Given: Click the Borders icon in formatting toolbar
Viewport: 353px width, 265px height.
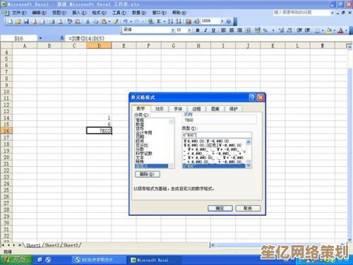Looking at the screenshot, I should (x=318, y=30).
